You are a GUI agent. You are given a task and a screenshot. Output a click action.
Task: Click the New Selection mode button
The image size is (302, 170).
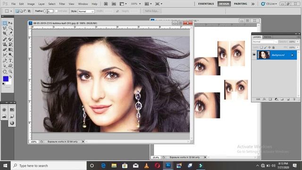pyautogui.click(x=17, y=11)
